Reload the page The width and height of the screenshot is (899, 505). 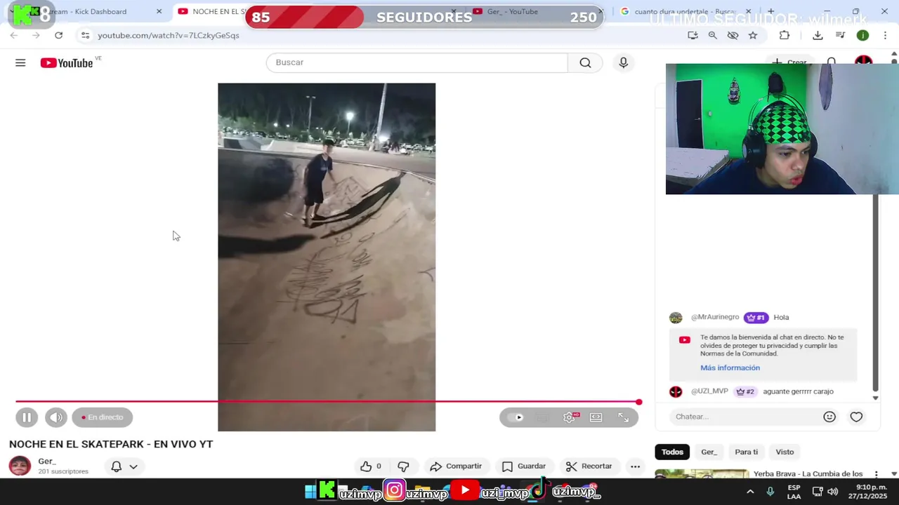coord(58,35)
